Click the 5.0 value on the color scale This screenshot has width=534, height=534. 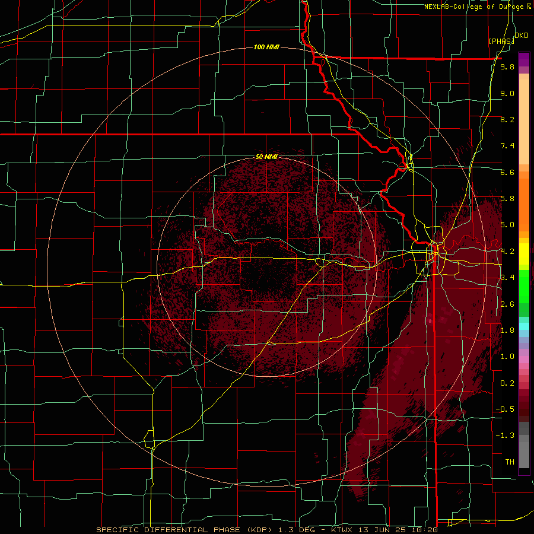507,225
